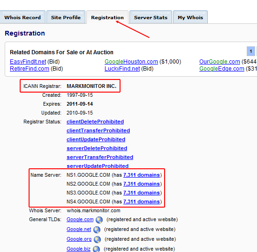Select whois.markmonitor.com server text
257x252 pixels.
pos(93,210)
